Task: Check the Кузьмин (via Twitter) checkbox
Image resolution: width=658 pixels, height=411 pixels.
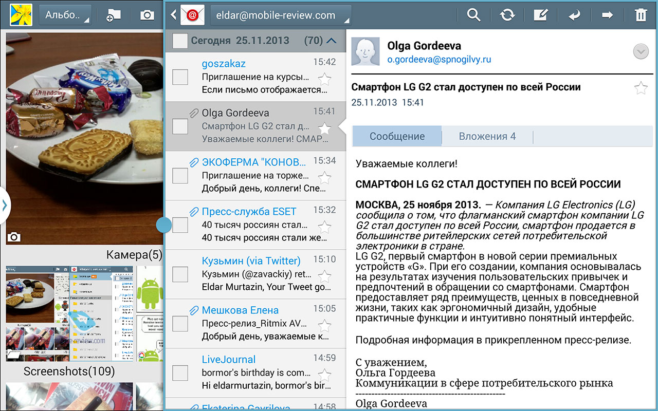Action: [180, 274]
